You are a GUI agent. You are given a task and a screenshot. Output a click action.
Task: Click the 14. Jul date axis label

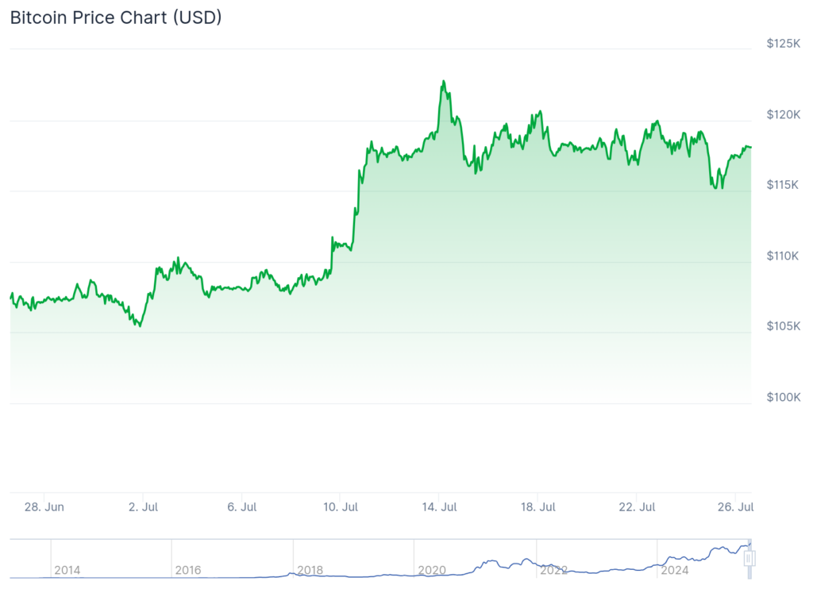coord(438,506)
